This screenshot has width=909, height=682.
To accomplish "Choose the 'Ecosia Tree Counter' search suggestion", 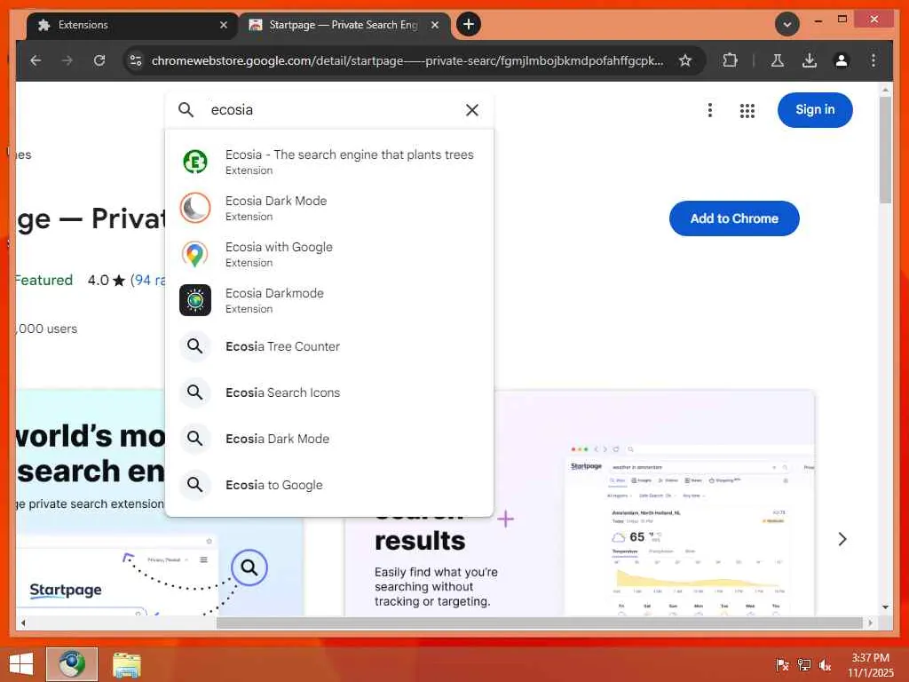I will tap(329, 346).
